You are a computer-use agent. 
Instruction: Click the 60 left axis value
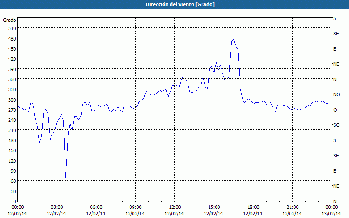(14, 181)
